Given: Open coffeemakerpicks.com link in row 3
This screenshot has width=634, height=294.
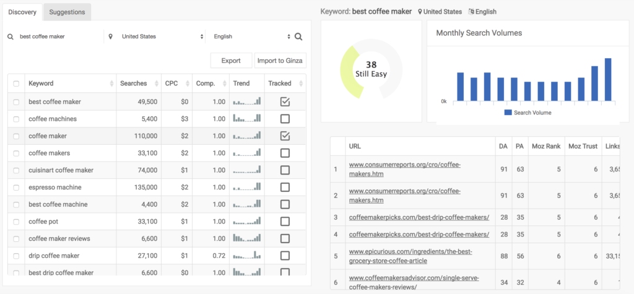Looking at the screenshot, I should tap(419, 217).
